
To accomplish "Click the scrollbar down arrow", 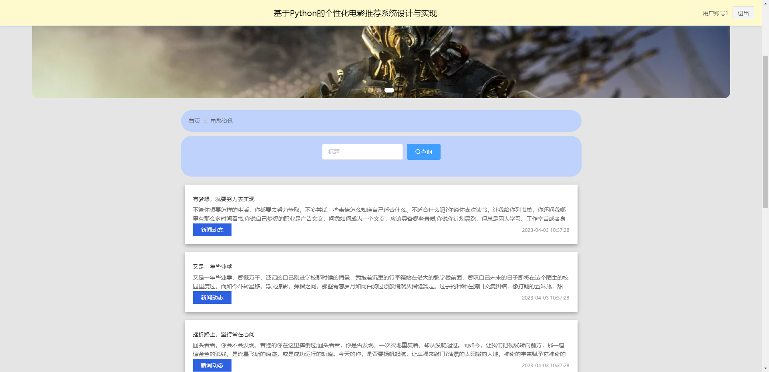I will coord(766,369).
